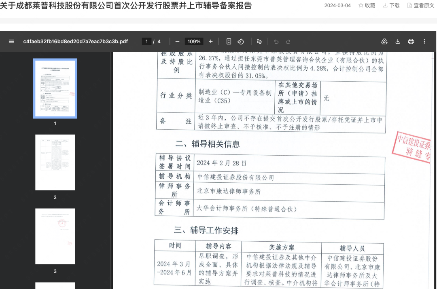
Task: Click the 下载 link in the page header
Action: (391, 5)
